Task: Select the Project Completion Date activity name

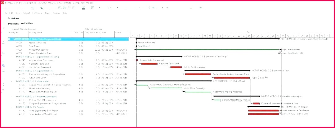Action: click(41, 53)
